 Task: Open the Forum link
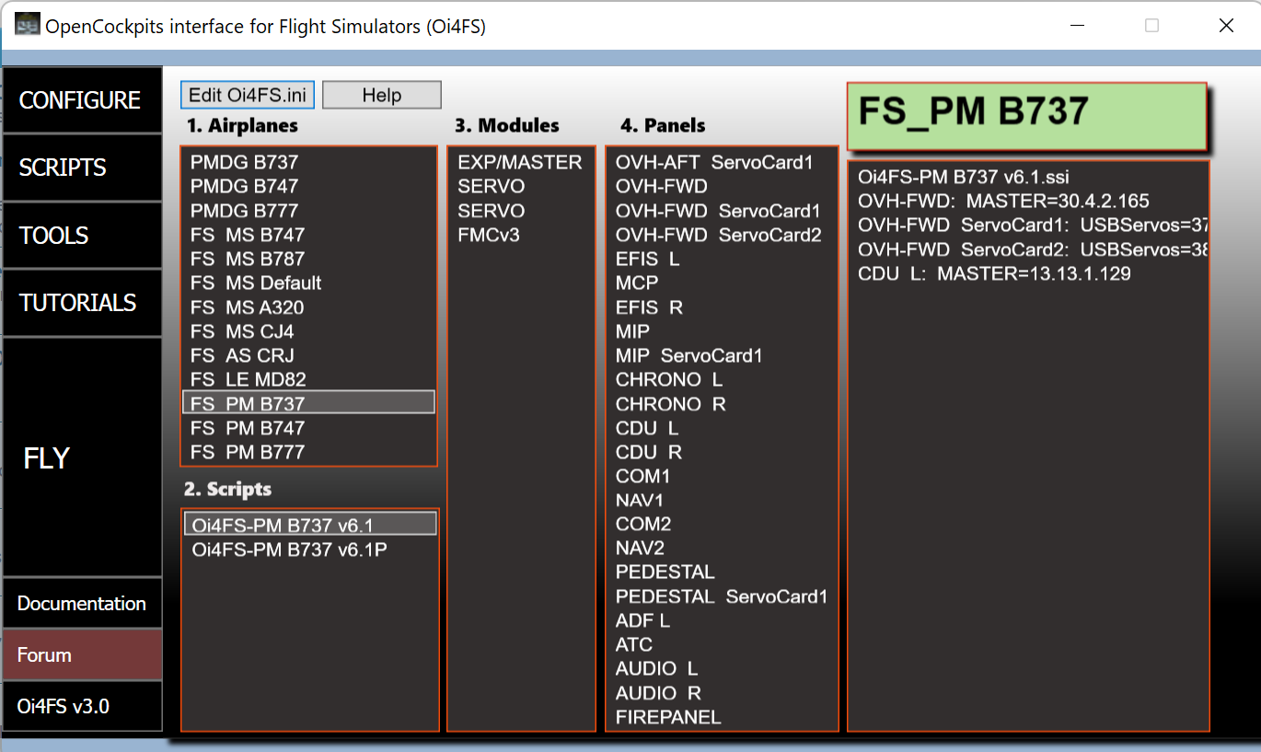[82, 655]
